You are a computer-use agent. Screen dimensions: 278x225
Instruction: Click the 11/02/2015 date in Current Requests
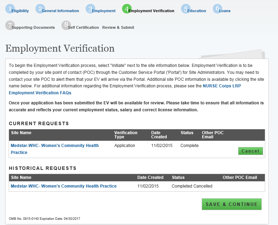162,146
